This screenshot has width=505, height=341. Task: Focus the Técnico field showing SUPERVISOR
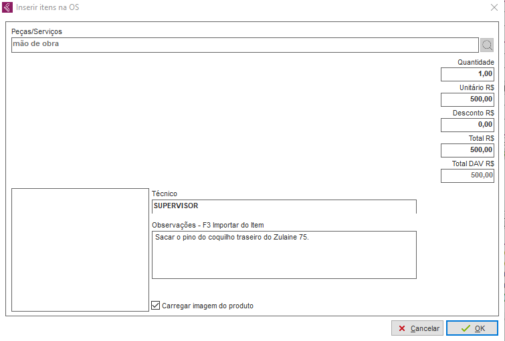click(x=284, y=206)
